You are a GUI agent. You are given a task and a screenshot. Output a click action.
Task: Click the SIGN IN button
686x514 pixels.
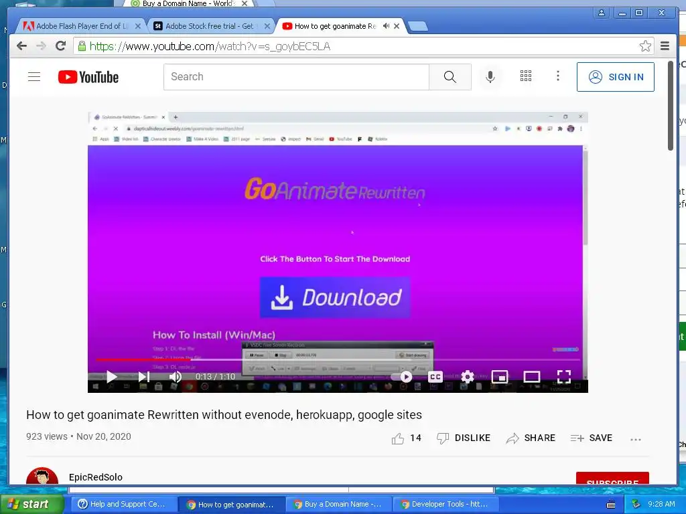click(616, 77)
